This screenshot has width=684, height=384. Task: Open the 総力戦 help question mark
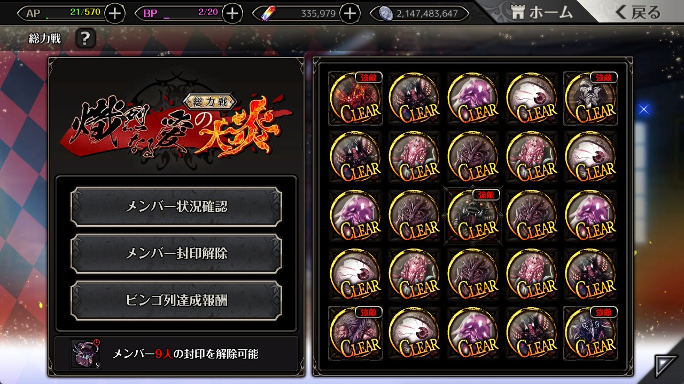pos(85,38)
